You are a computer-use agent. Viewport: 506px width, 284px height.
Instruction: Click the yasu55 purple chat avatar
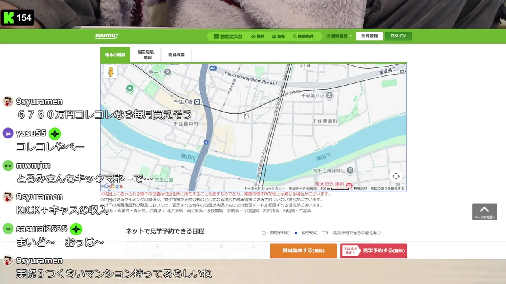click(8, 133)
